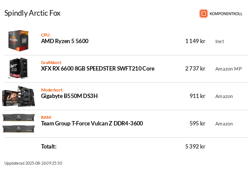Screen dimensions: 252x169
Task: Click the KOMPONENTKOLL brand text
Action: point(226,14)
